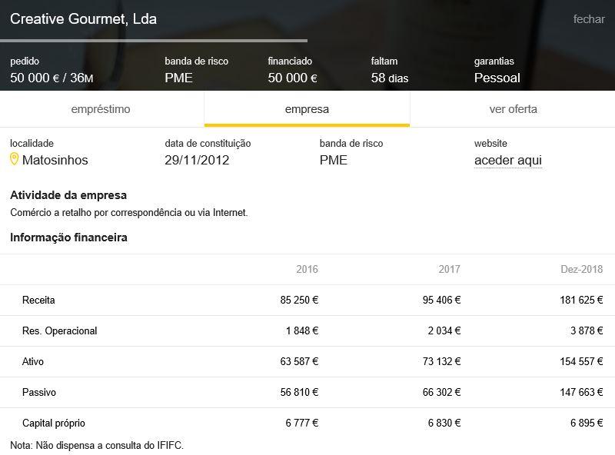Close the panel with fechar
This screenshot has height=455, width=615.
point(589,19)
